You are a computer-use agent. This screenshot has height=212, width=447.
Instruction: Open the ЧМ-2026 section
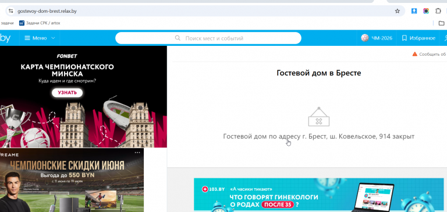coord(377,38)
